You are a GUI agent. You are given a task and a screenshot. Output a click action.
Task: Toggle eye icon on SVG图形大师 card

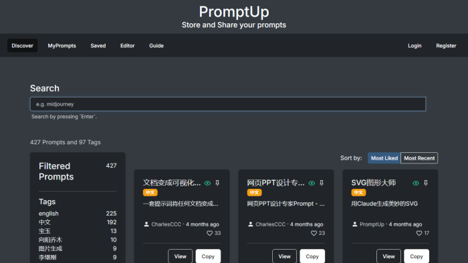click(416, 183)
